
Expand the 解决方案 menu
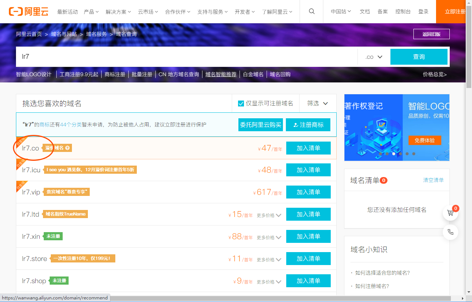(x=118, y=11)
